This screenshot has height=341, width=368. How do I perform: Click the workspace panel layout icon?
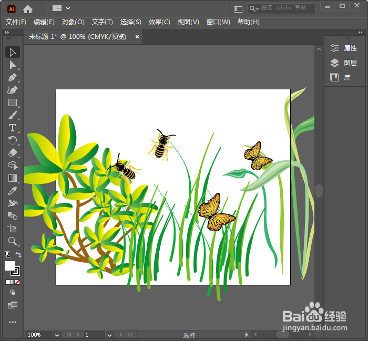point(238,9)
